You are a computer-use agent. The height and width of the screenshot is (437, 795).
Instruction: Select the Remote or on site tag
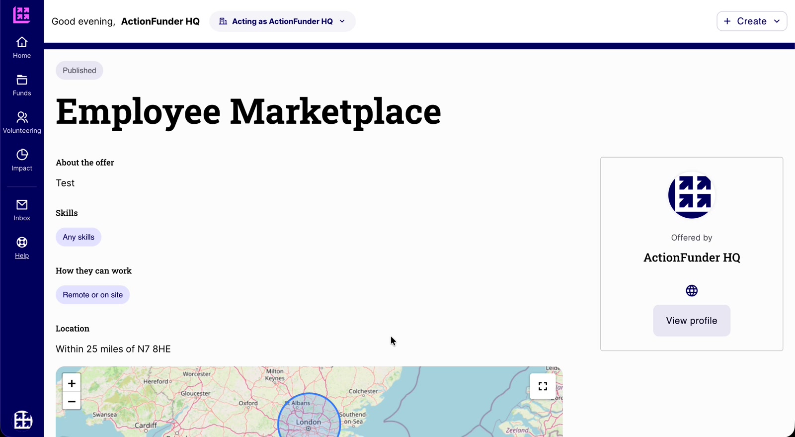tap(92, 295)
